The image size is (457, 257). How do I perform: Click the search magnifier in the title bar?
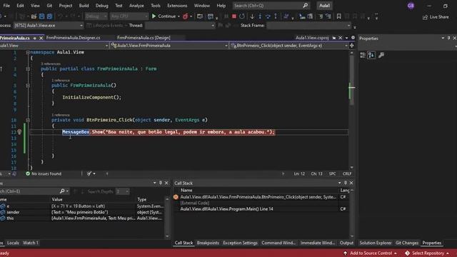(305, 6)
